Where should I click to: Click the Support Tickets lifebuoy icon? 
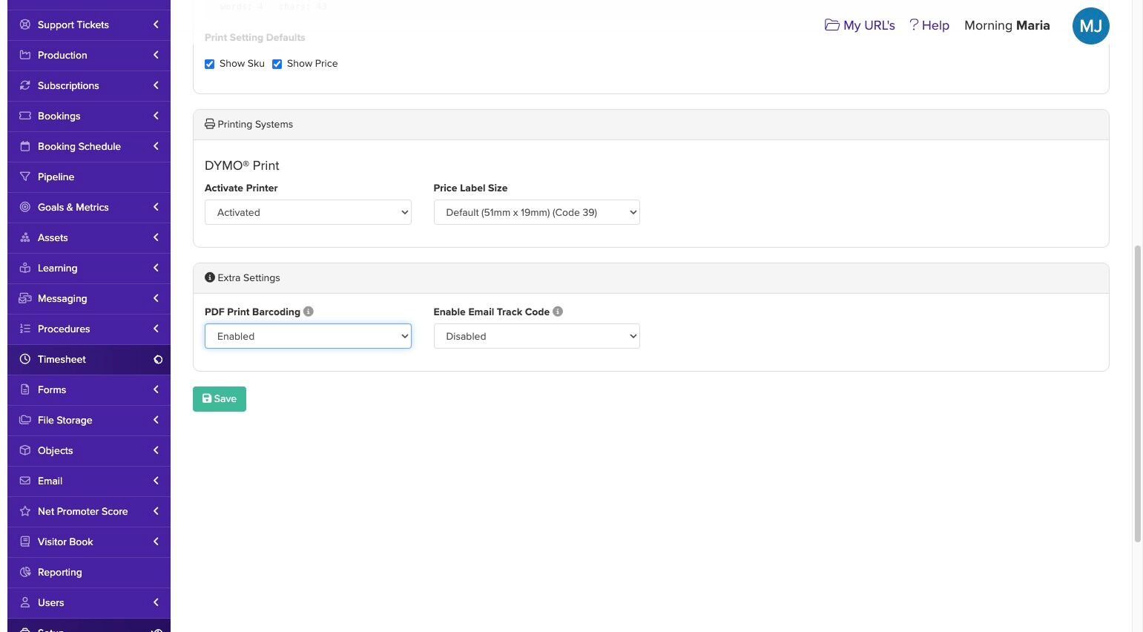pyautogui.click(x=25, y=24)
